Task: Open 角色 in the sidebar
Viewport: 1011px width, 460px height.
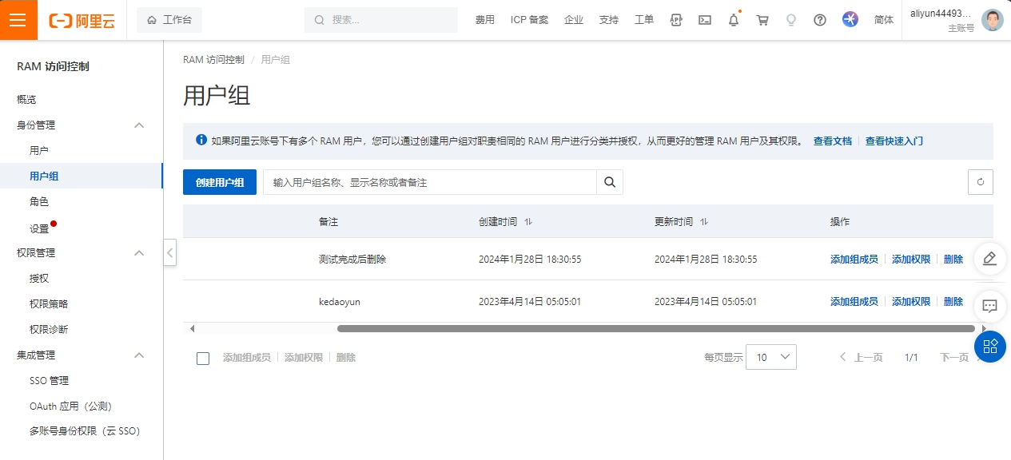Action: [x=39, y=202]
